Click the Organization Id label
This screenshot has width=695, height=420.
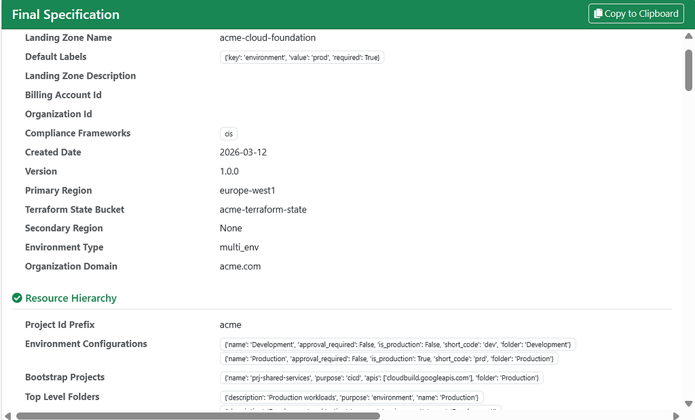point(58,114)
